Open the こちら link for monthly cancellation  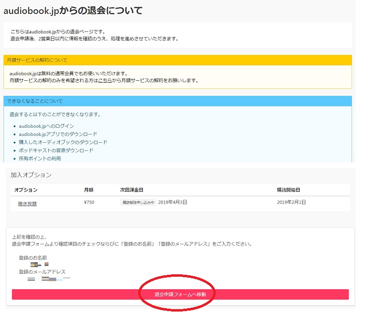[x=105, y=81]
